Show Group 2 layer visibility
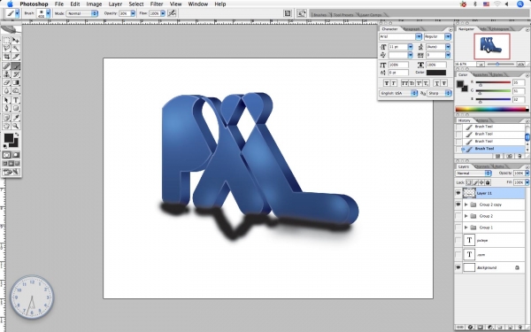The image size is (531, 332). point(458,216)
